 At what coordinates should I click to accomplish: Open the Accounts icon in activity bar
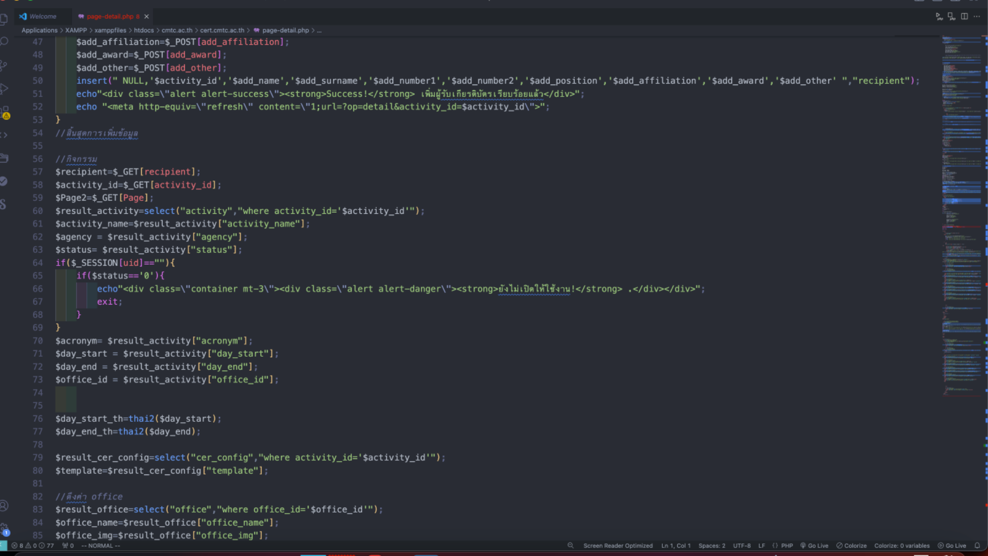(4, 505)
